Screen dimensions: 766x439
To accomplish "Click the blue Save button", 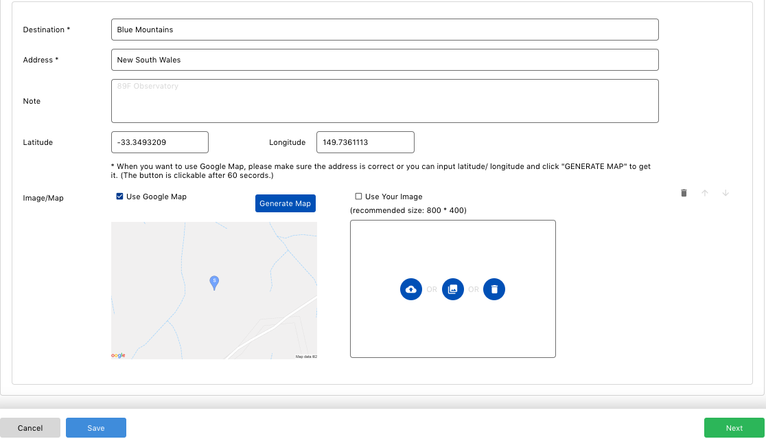I will coord(96,428).
